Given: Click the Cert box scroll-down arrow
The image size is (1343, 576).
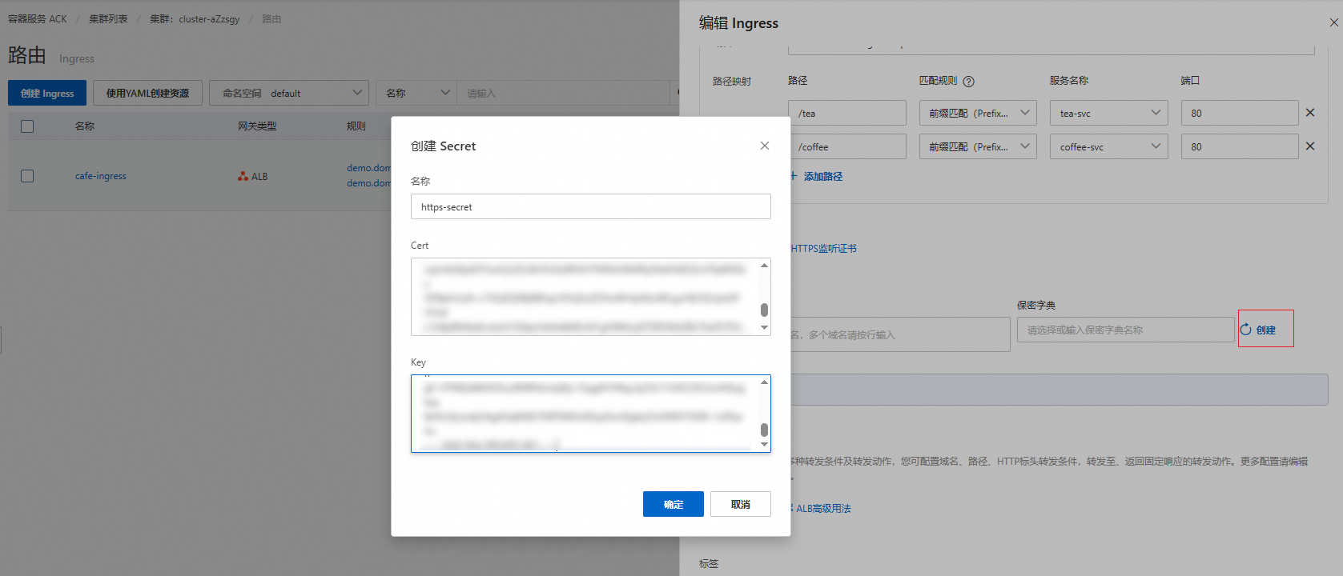Looking at the screenshot, I should 764,327.
